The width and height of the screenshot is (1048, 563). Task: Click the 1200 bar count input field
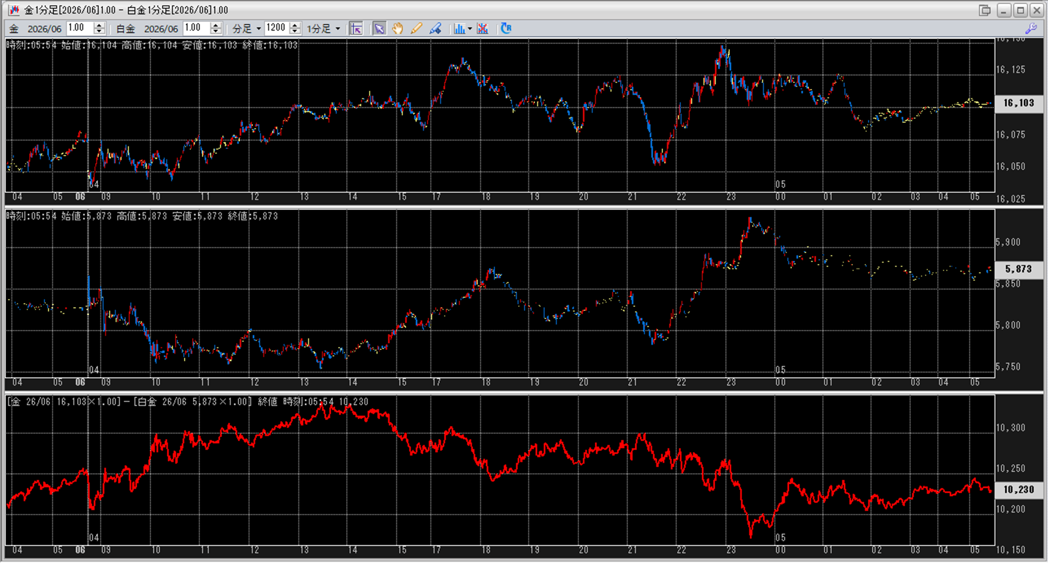point(276,28)
